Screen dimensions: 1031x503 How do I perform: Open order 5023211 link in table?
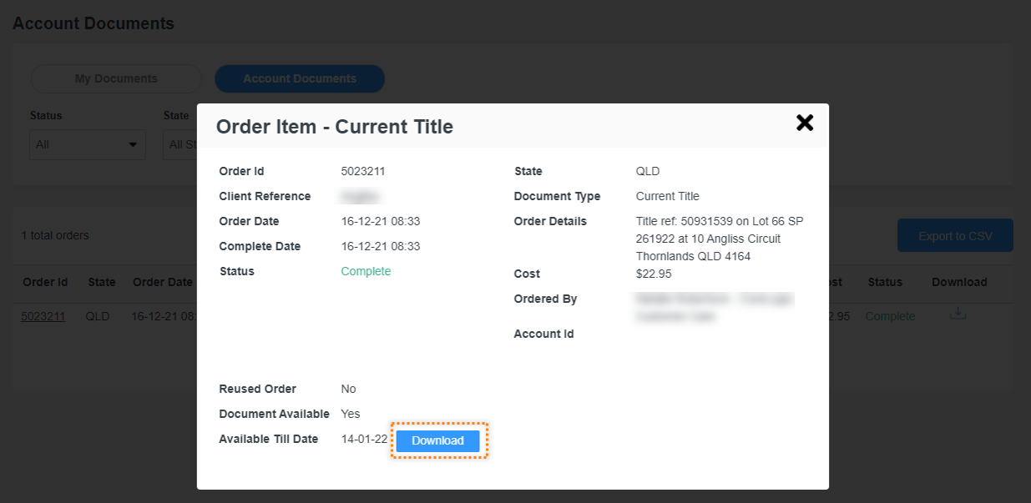[x=43, y=316]
